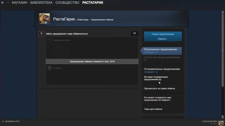The height and width of the screenshot is (126, 225).
Task: Open the РАСТАГАРИК profile menu
Action: 93,2
